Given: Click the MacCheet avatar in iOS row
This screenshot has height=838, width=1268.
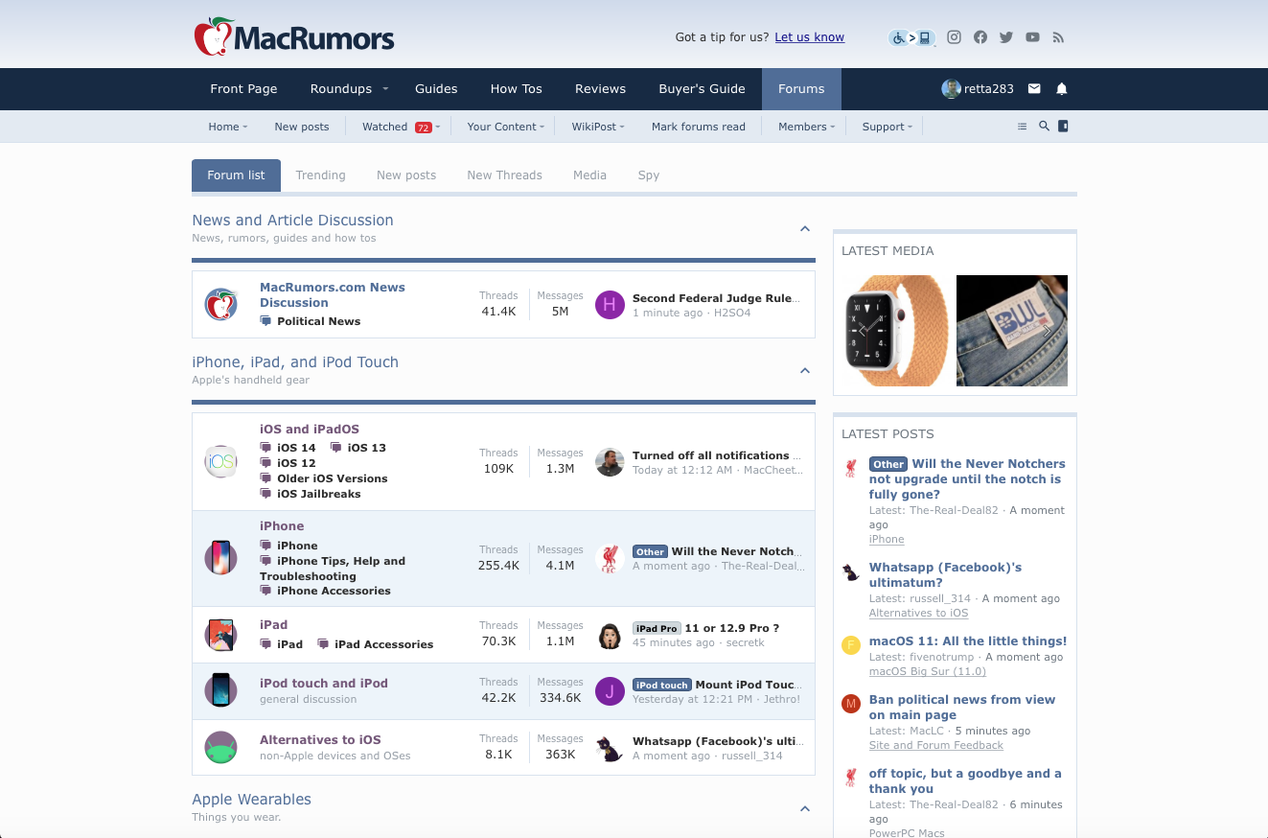Looking at the screenshot, I should pyautogui.click(x=611, y=462).
